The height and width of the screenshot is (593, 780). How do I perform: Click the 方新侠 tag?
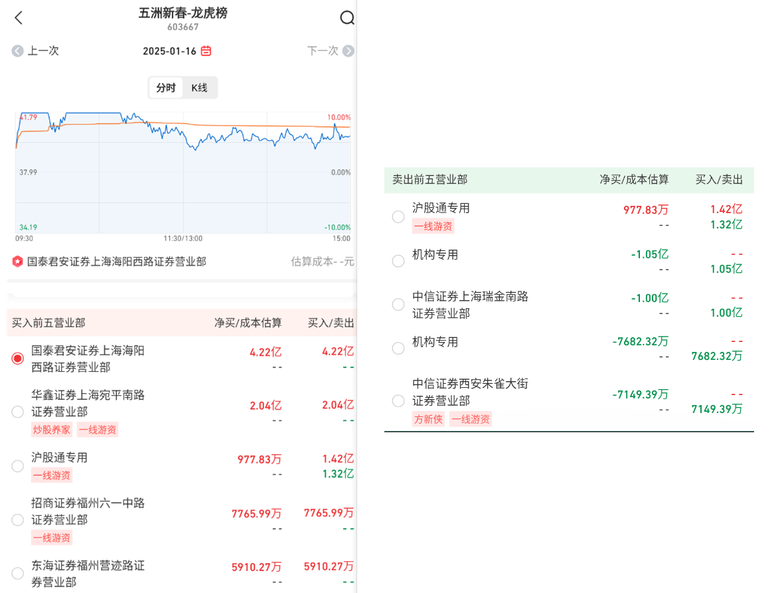(x=428, y=419)
